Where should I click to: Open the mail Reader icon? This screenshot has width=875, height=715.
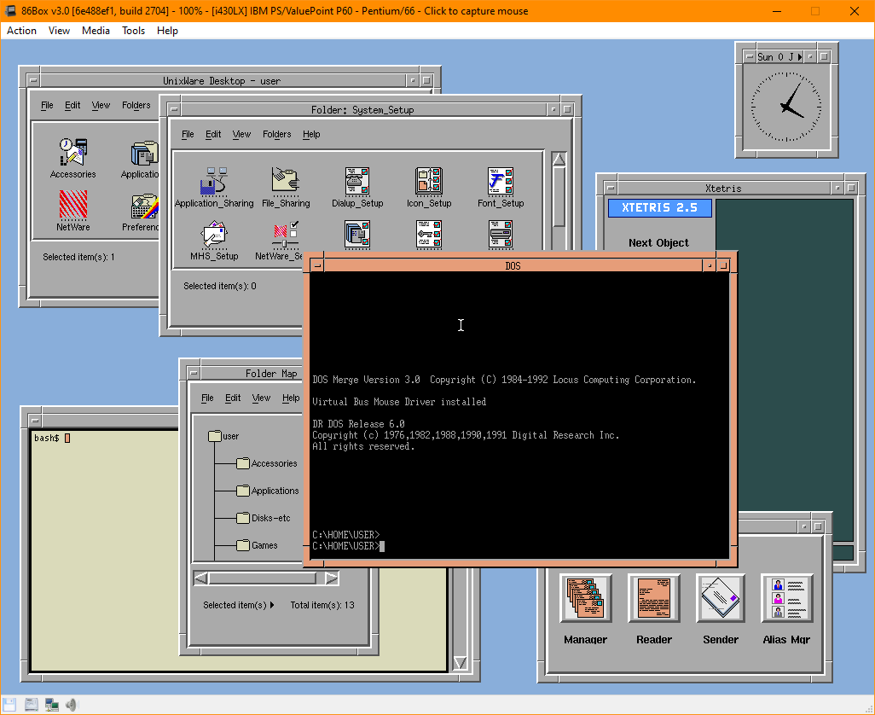click(653, 598)
